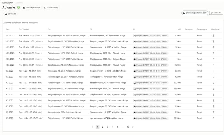Open actions menu for Fre. 05:05 trip
The height and width of the screenshot is (135, 224).
pyautogui.click(x=214, y=65)
